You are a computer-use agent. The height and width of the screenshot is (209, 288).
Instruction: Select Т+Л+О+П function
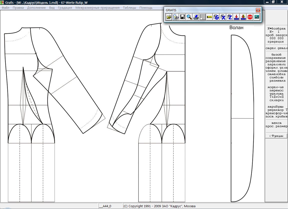276,97
